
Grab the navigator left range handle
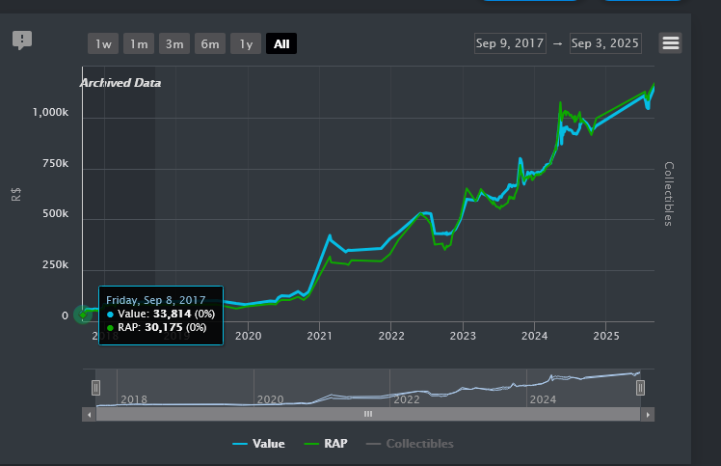pos(95,388)
